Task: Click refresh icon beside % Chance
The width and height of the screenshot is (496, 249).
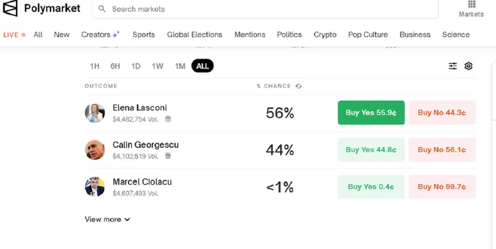Action: (299, 86)
